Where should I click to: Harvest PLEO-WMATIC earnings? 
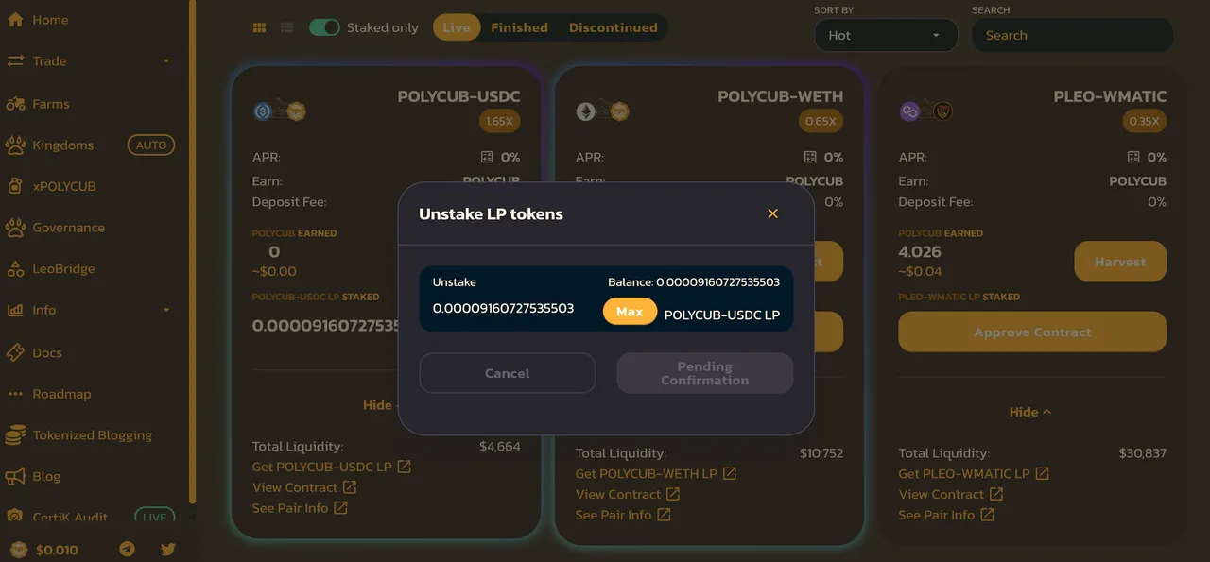point(1120,262)
